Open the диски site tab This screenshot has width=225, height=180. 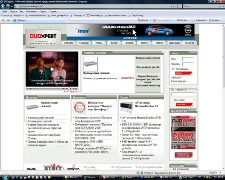[x=114, y=43]
